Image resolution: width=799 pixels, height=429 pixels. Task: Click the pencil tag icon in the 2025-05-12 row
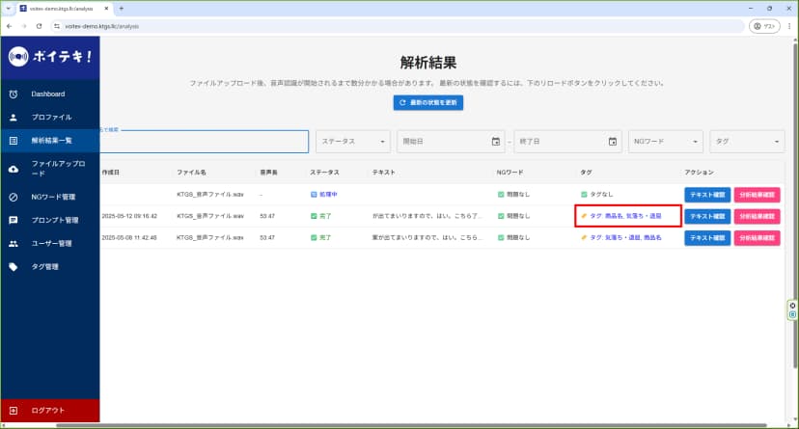click(x=584, y=216)
